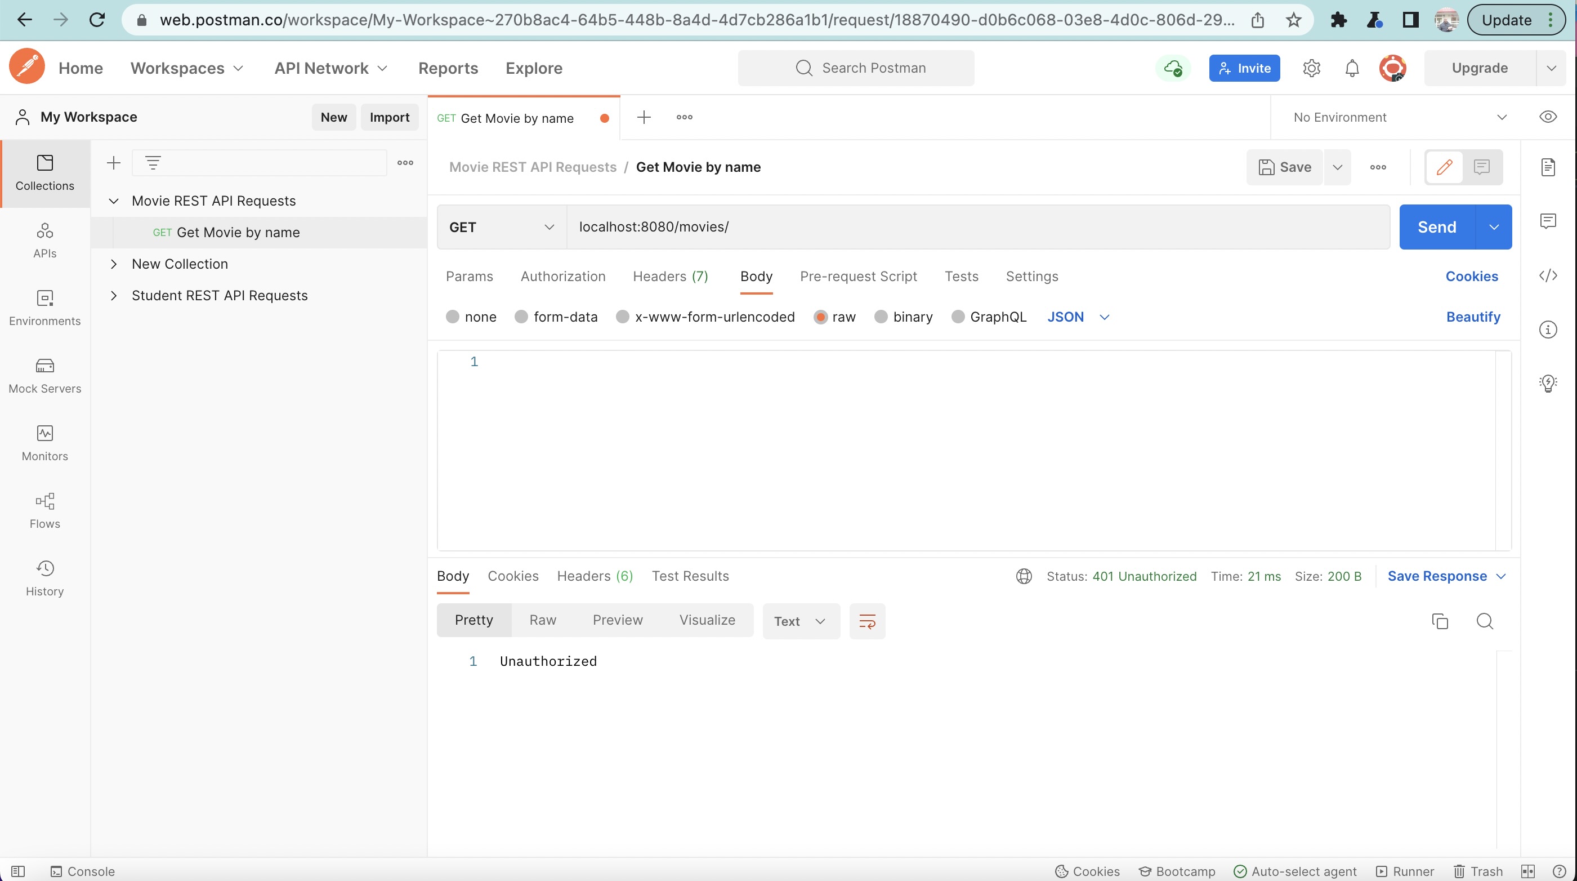
Task: Click the environment quick look eye icon
Action: point(1548,117)
